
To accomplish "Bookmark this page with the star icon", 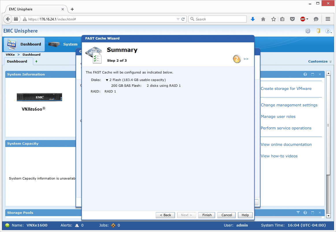I will tap(273, 19).
